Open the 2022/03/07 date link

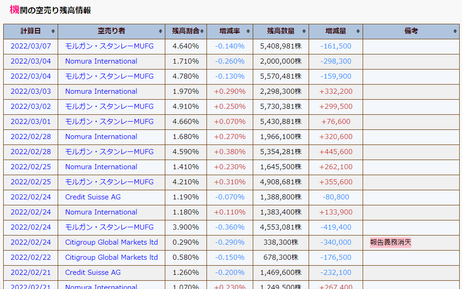[31, 46]
